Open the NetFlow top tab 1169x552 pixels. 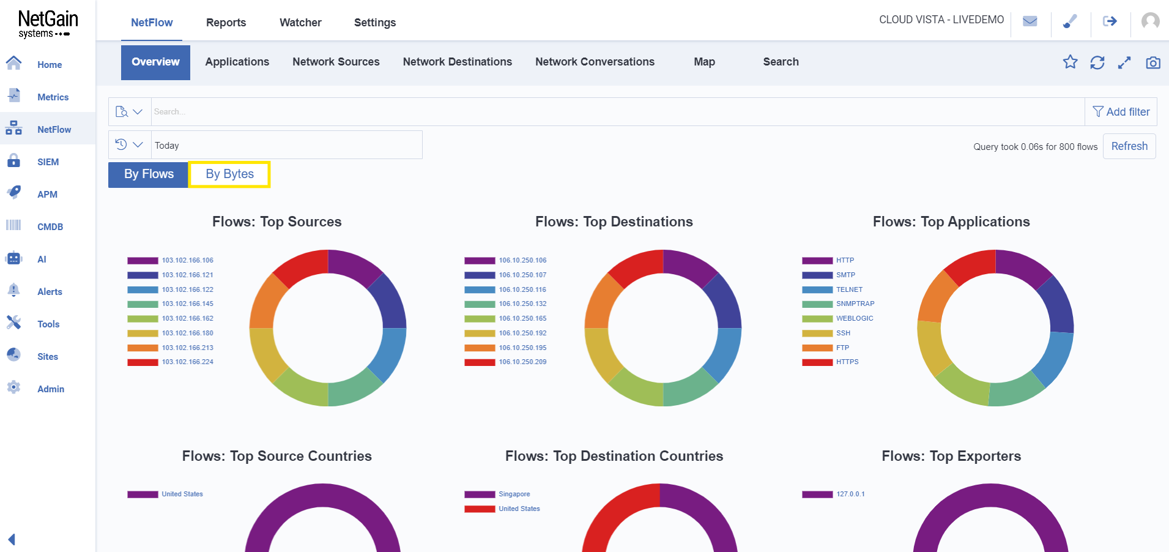point(152,23)
